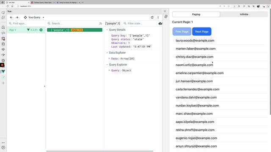Open the Vue Query inspector dropdown
Image resolution: width=271 pixels, height=152 pixels.
(x=34, y=17)
